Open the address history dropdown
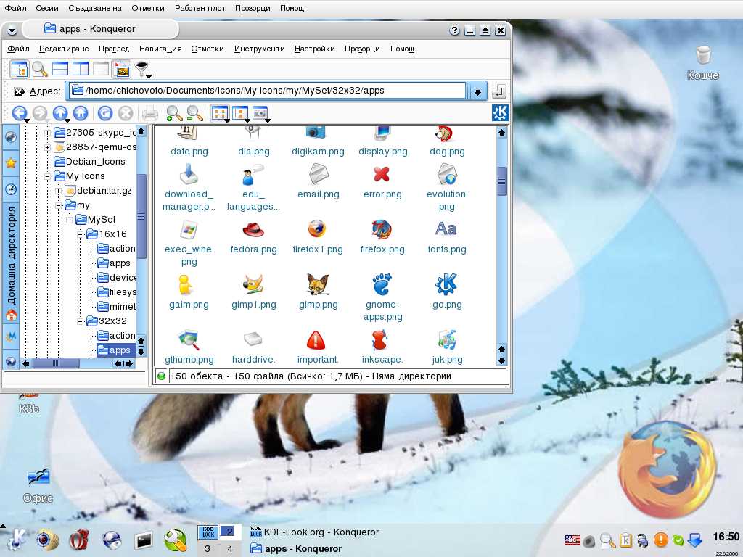Viewport: 743px width, 557px height. tap(477, 91)
